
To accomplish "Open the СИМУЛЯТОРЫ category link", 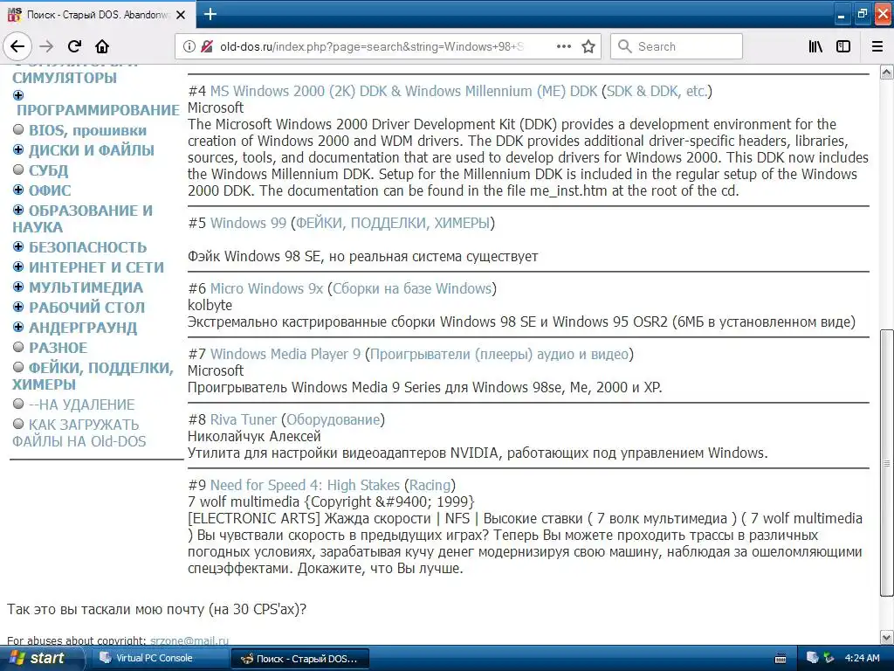I will 65,78.
